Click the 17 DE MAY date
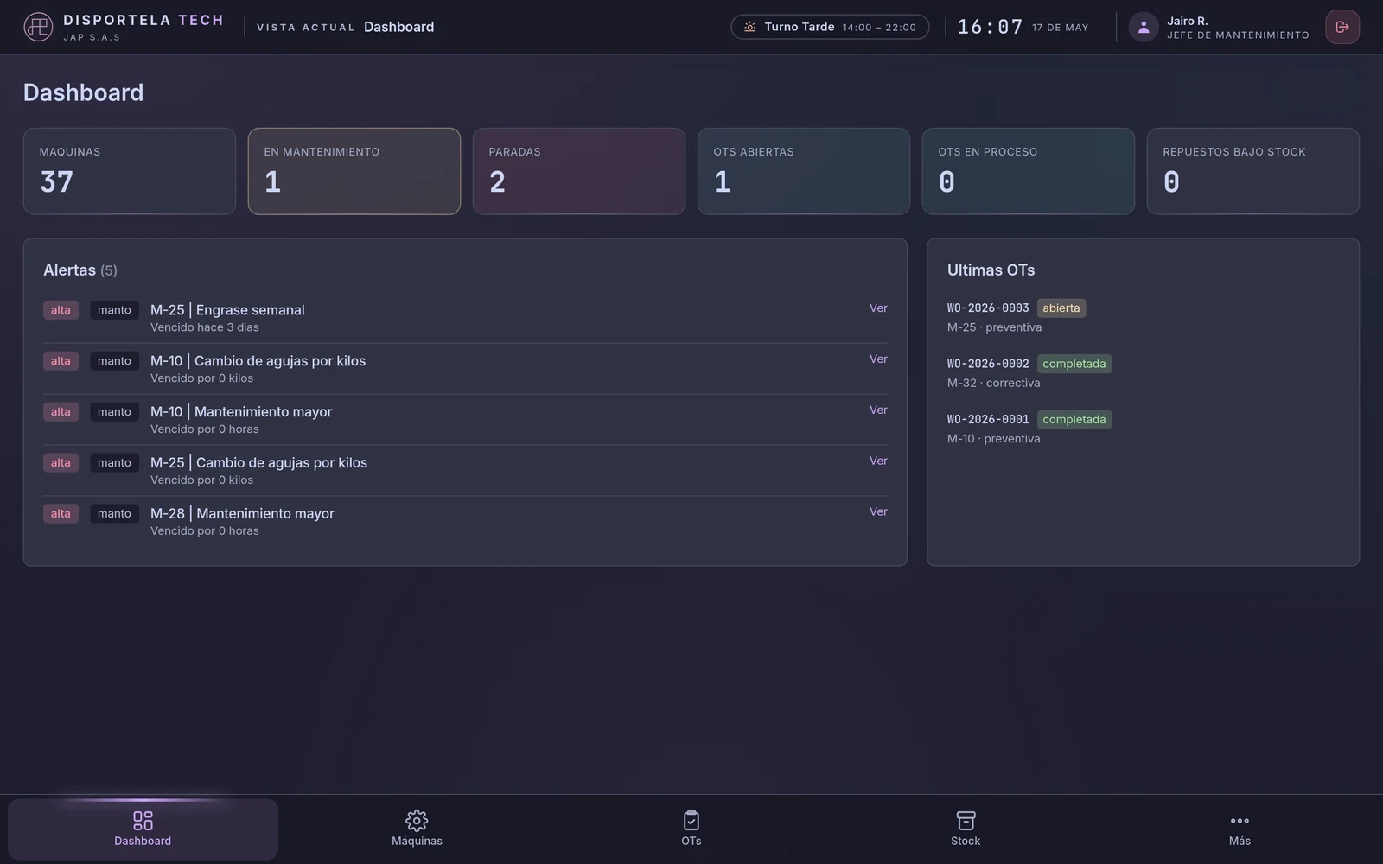Viewport: 1383px width, 864px height. [x=1061, y=28]
